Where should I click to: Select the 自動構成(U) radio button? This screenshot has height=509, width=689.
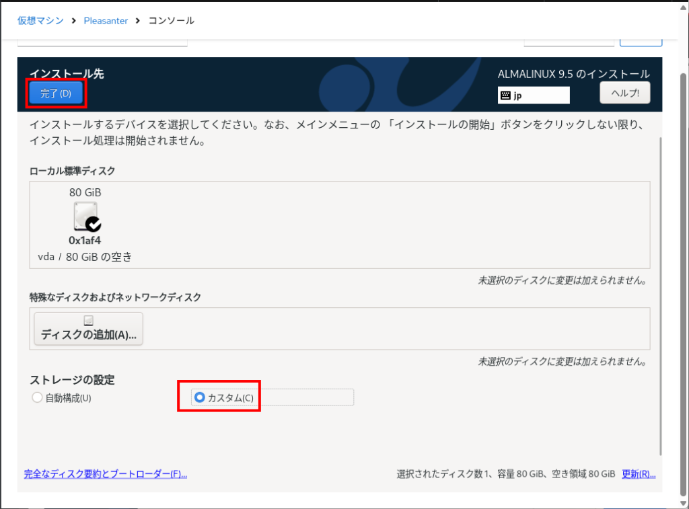click(x=37, y=397)
